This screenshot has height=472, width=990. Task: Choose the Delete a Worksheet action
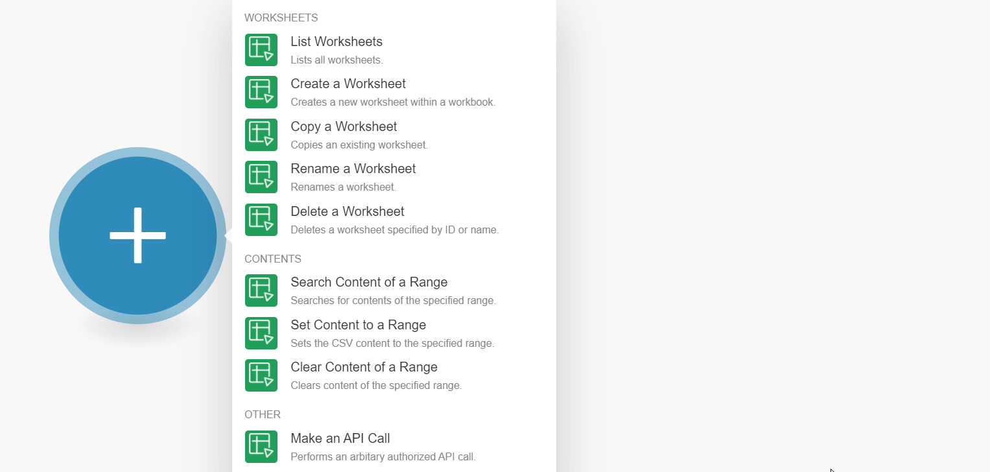point(348,211)
